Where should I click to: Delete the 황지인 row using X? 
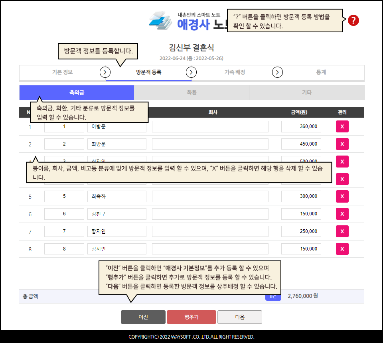click(x=342, y=231)
